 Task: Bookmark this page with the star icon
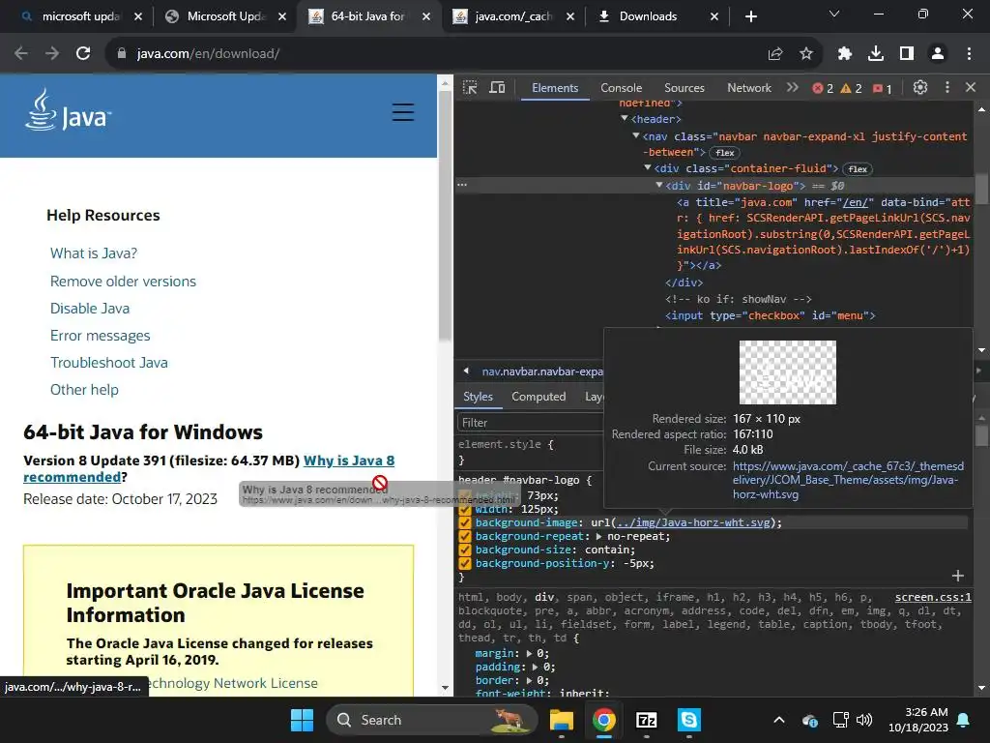806,54
